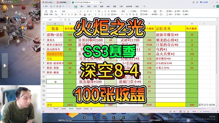The image size is (219, 123).
Task: Click the save icon in quick access toolbar
Action: 51,6
